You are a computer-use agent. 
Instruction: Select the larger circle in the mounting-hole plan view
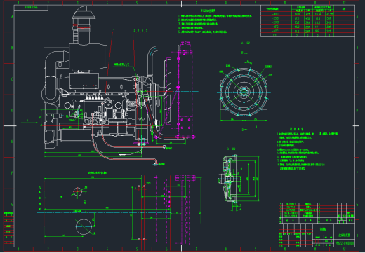(x=84, y=226)
